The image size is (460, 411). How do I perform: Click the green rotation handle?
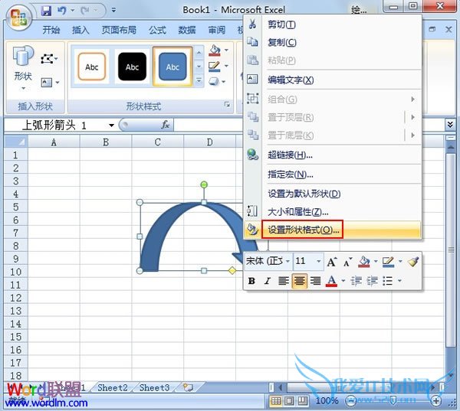[204, 184]
